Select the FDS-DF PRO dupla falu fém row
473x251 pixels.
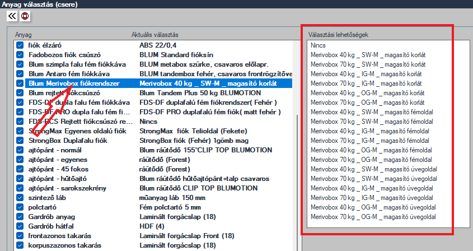tap(154, 112)
